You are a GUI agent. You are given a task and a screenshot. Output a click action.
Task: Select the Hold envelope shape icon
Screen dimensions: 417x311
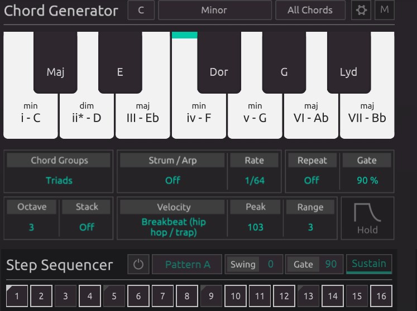367,218
